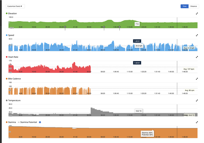Click the heart rate spike near 41:40
204x143 pixels.
pos(74,64)
